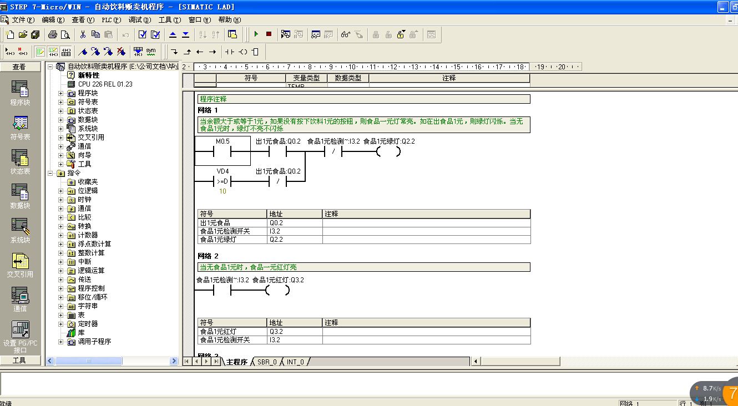Click tree panel horizontal scrollbar right arrow

[173, 361]
